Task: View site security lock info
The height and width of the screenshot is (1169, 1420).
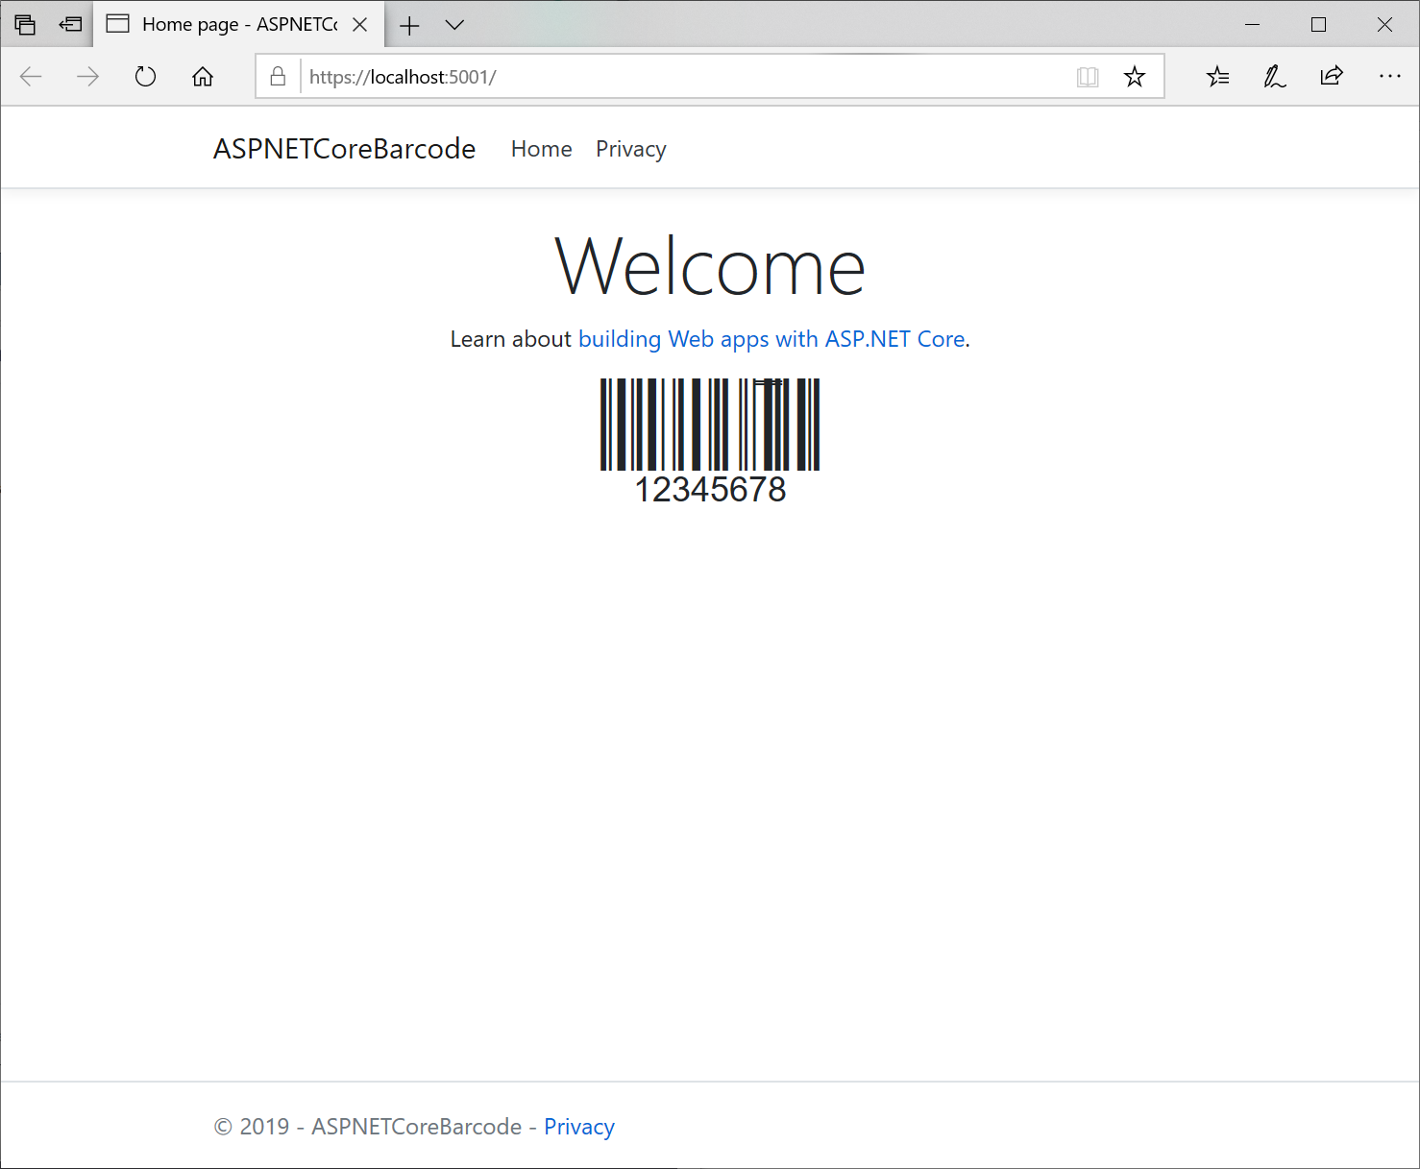Action: 278,77
